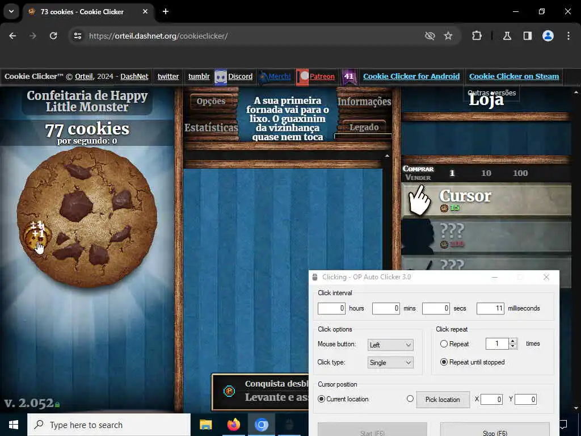The image size is (581, 436).
Task: Collapse the middle panel arrow
Action: pos(387,156)
